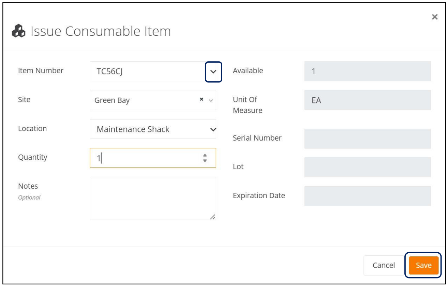Click the Quantity label
Viewport: 448px width, 287px height.
pos(33,157)
